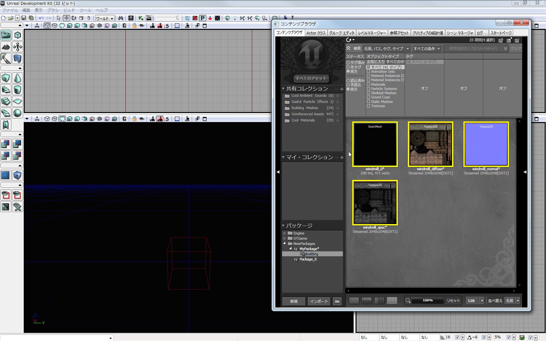Click the open-folder icon beside インポート
The width and height of the screenshot is (546, 341).
coord(337,301)
